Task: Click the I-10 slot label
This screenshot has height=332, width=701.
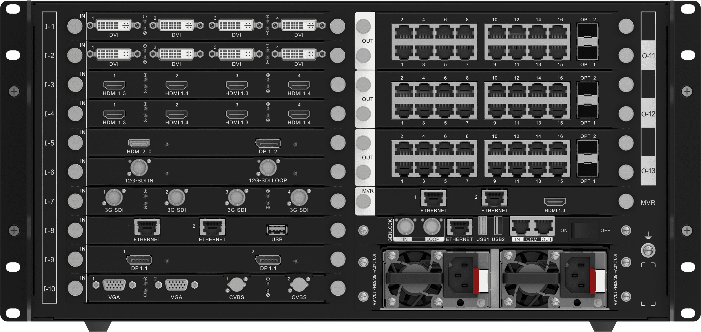Action: point(49,289)
